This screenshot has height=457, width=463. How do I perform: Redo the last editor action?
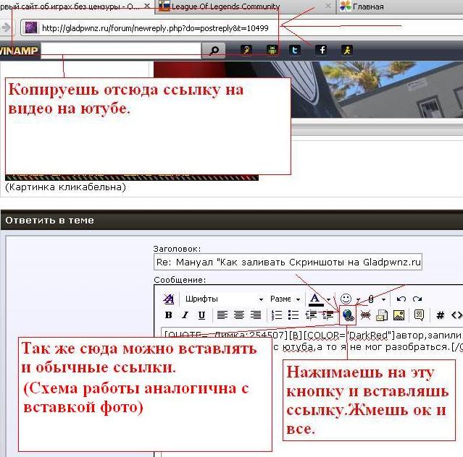[417, 299]
